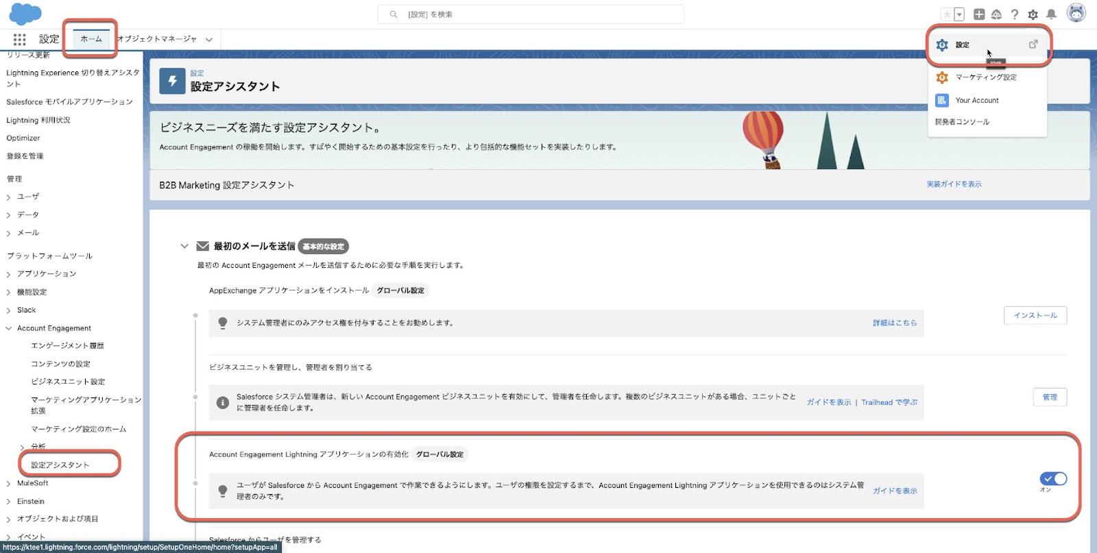Expand the MuleSoft tree node

pyautogui.click(x=9, y=484)
